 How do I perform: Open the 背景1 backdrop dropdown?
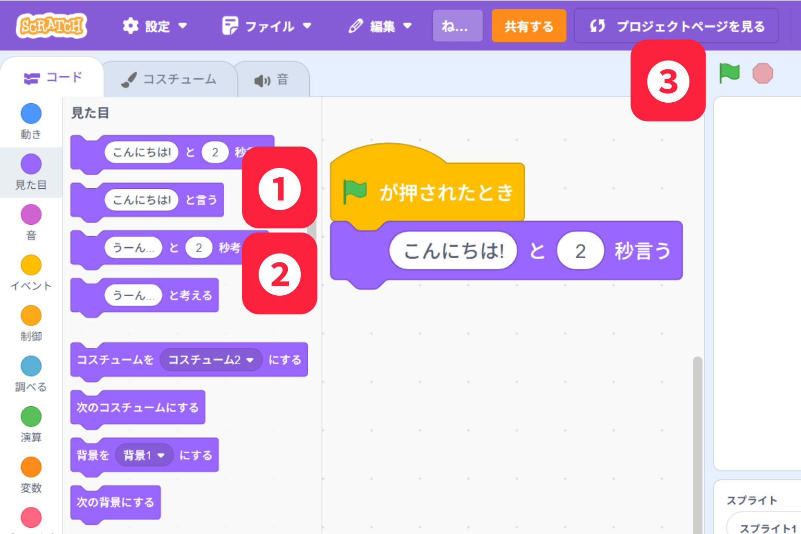(144, 455)
